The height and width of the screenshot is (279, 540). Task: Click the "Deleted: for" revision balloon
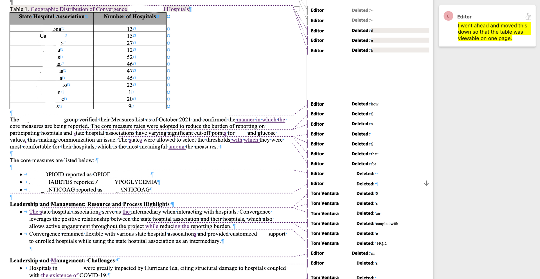click(364, 164)
